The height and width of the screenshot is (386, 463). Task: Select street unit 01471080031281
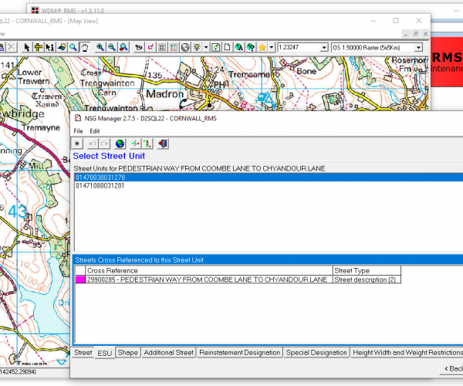[100, 186]
